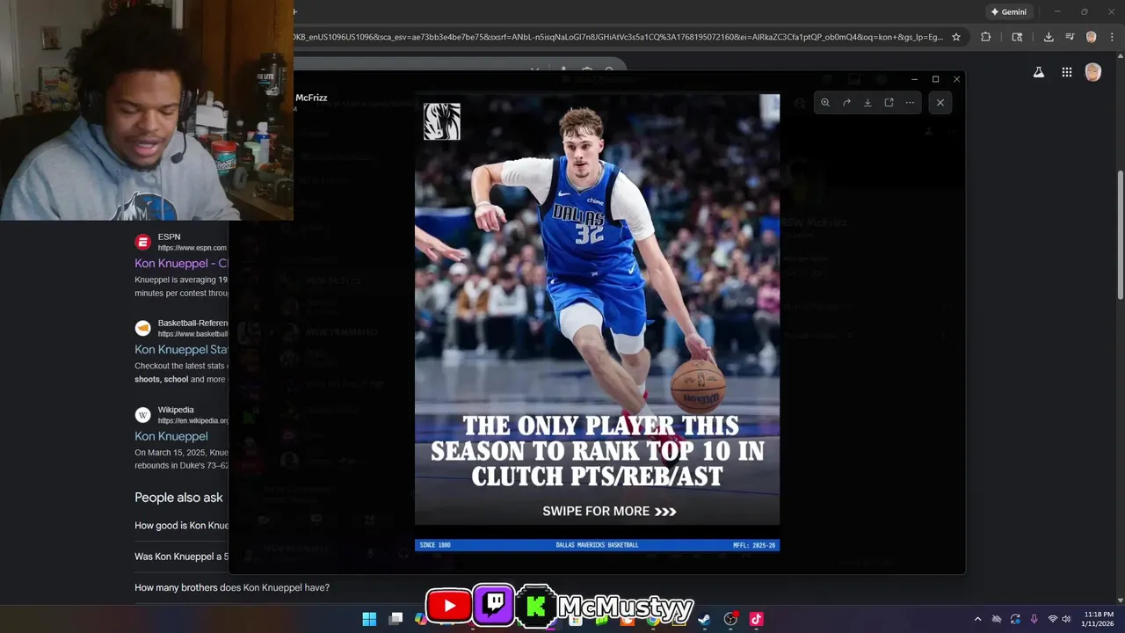This screenshot has height=633, width=1125.
Task: Download the image from the viewer toolbar
Action: pyautogui.click(x=867, y=103)
